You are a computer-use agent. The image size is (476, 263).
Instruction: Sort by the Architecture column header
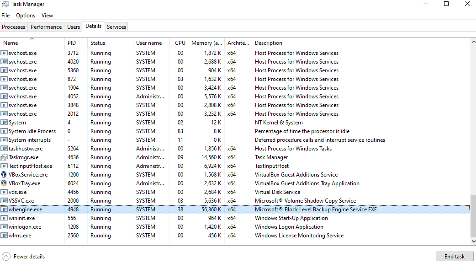[238, 43]
